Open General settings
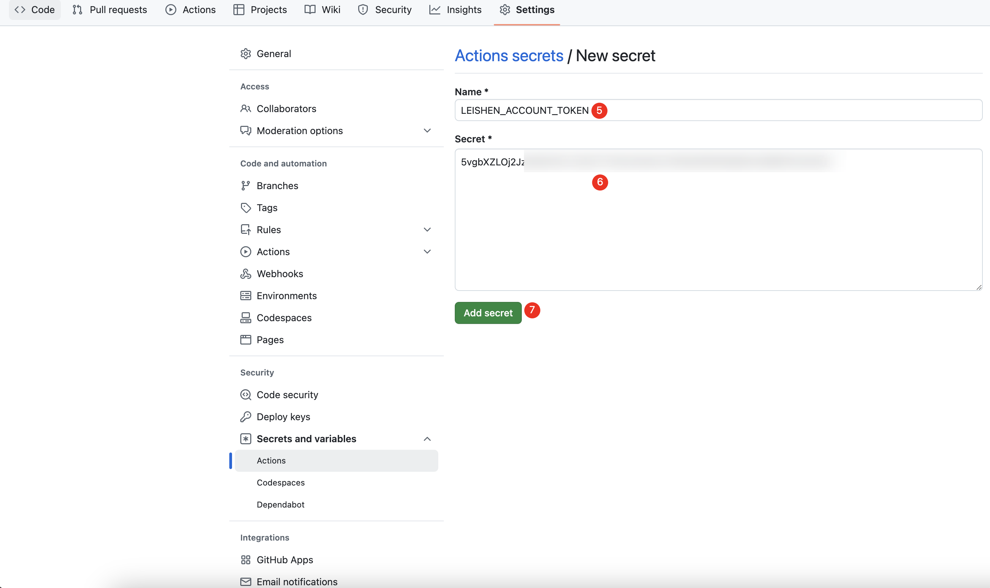Viewport: 990px width, 588px height. tap(336, 54)
